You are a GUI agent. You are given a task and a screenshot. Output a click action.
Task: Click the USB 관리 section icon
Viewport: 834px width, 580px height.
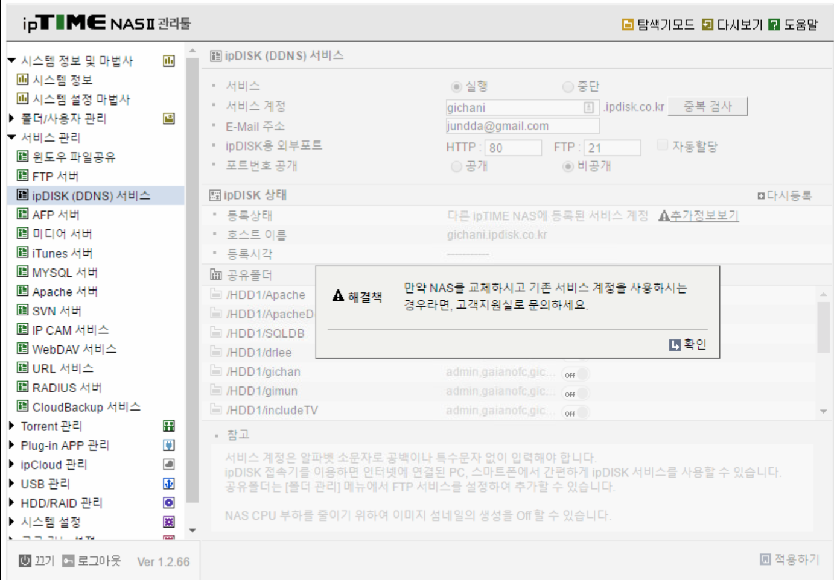[x=169, y=484]
